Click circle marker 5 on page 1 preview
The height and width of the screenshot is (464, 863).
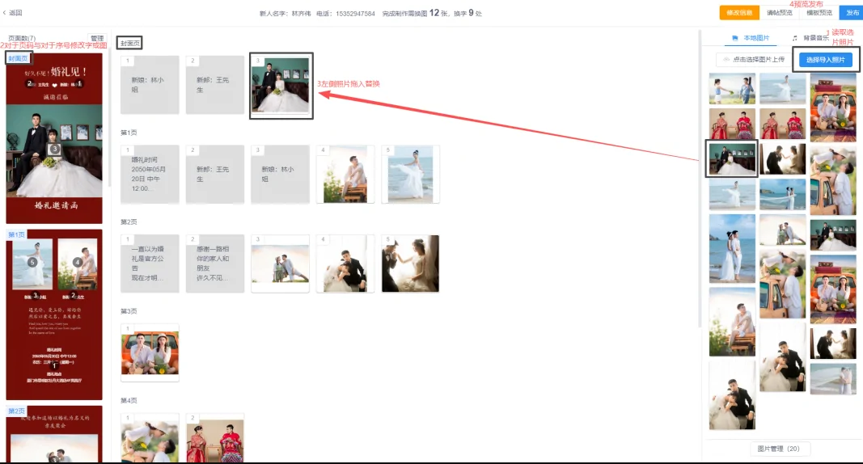[32, 263]
